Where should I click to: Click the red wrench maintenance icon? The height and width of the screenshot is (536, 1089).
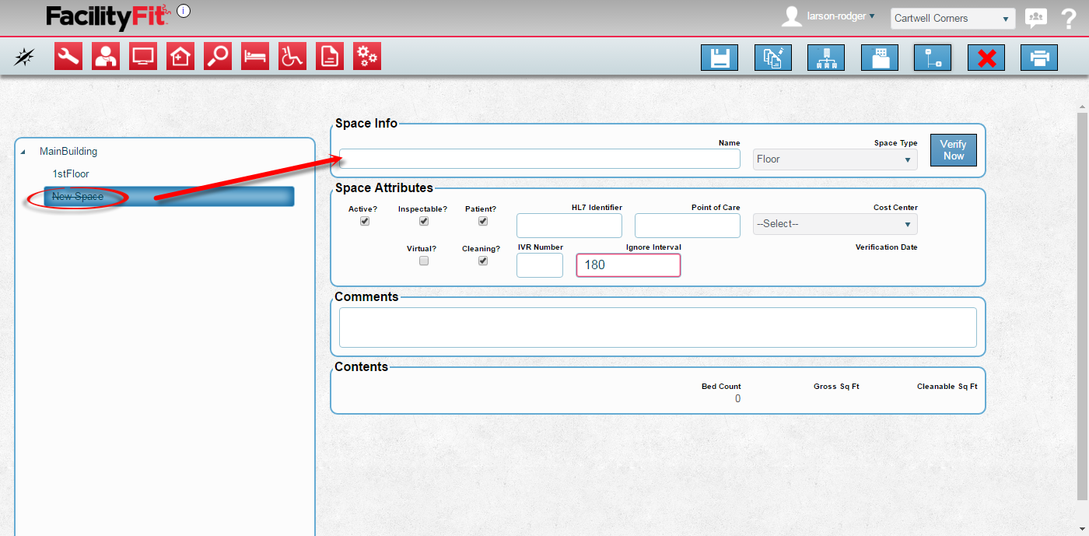[x=68, y=57]
